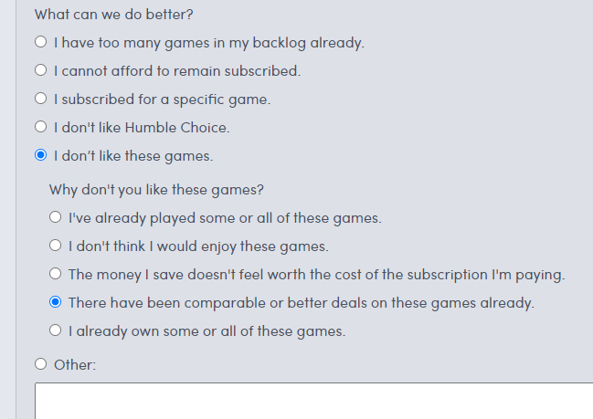The width and height of the screenshot is (593, 419).
Task: Click the 'I already own some or all' label text
Action: coord(206,331)
